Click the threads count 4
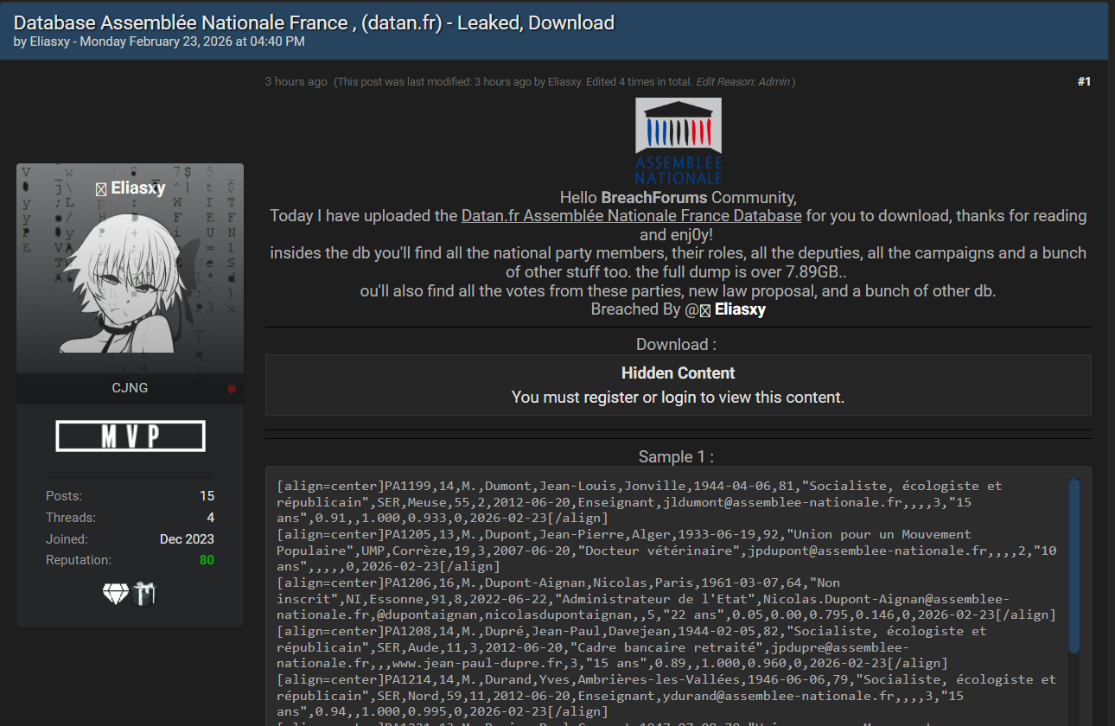The height and width of the screenshot is (726, 1115). 210,518
